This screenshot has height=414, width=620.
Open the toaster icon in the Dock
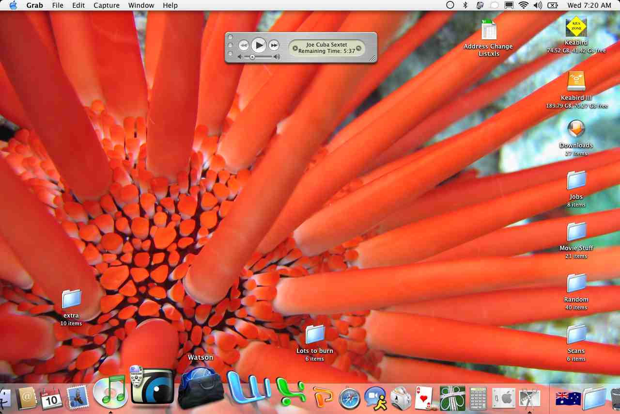(x=401, y=398)
